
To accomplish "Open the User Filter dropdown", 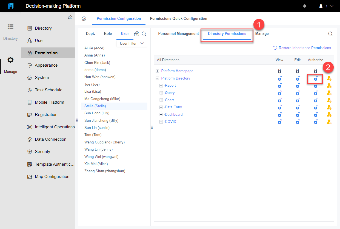I will [132, 43].
